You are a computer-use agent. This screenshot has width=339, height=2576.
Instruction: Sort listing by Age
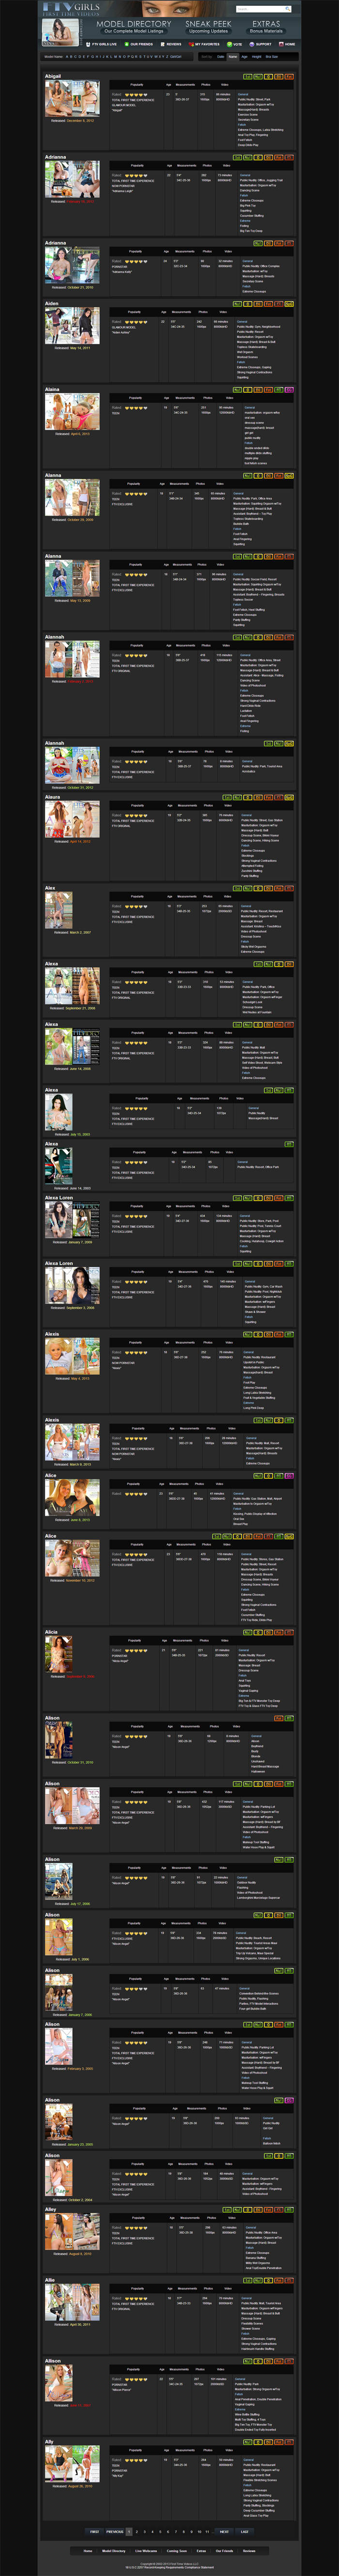[244, 57]
